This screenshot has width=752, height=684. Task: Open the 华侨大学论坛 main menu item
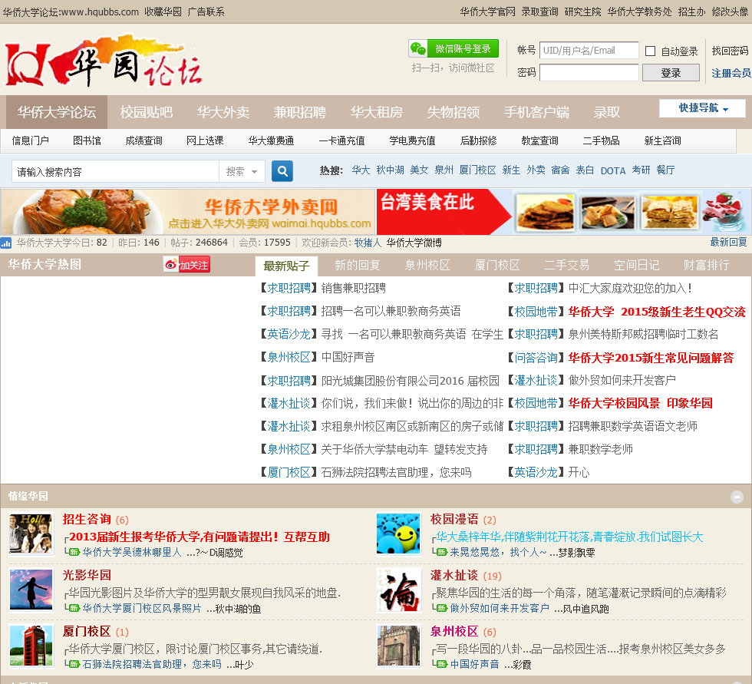click(x=57, y=112)
